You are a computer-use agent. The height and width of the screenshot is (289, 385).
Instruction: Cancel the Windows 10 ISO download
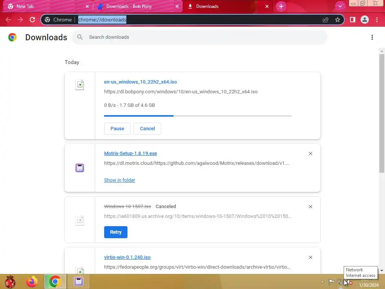[x=147, y=129]
